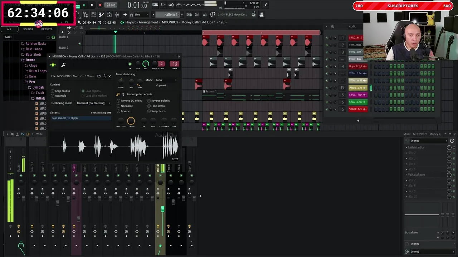Adjust the LENGTH knob in sampler
Screen dimensions: 458x257
click(x=131, y=121)
